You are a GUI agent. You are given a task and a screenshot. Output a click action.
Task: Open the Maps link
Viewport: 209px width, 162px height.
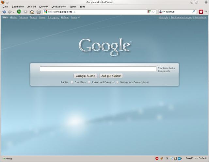(33, 17)
